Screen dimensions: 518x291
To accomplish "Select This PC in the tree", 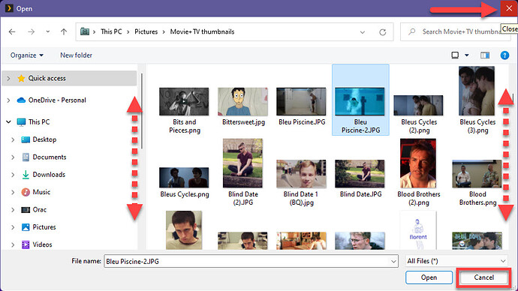I will 38,121.
